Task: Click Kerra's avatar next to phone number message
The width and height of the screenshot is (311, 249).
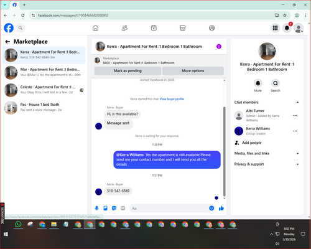Action: (x=98, y=192)
